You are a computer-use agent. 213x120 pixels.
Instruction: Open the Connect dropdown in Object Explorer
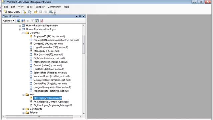(x=9, y=21)
